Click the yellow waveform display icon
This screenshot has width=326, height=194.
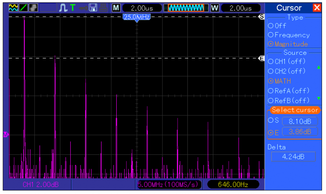[14, 8]
